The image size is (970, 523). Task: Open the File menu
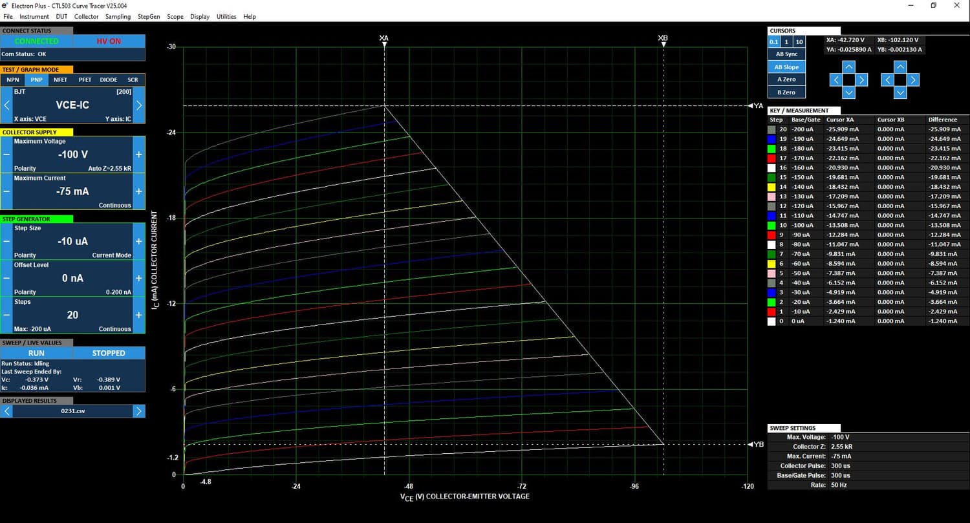tap(8, 16)
